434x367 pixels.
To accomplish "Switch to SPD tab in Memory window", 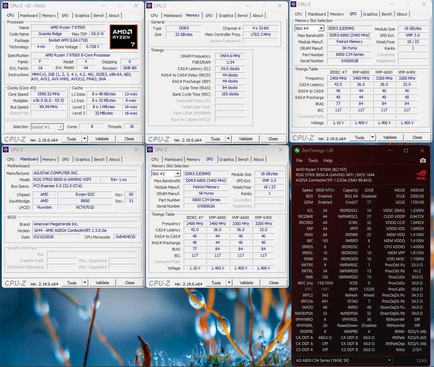I will click(x=209, y=16).
